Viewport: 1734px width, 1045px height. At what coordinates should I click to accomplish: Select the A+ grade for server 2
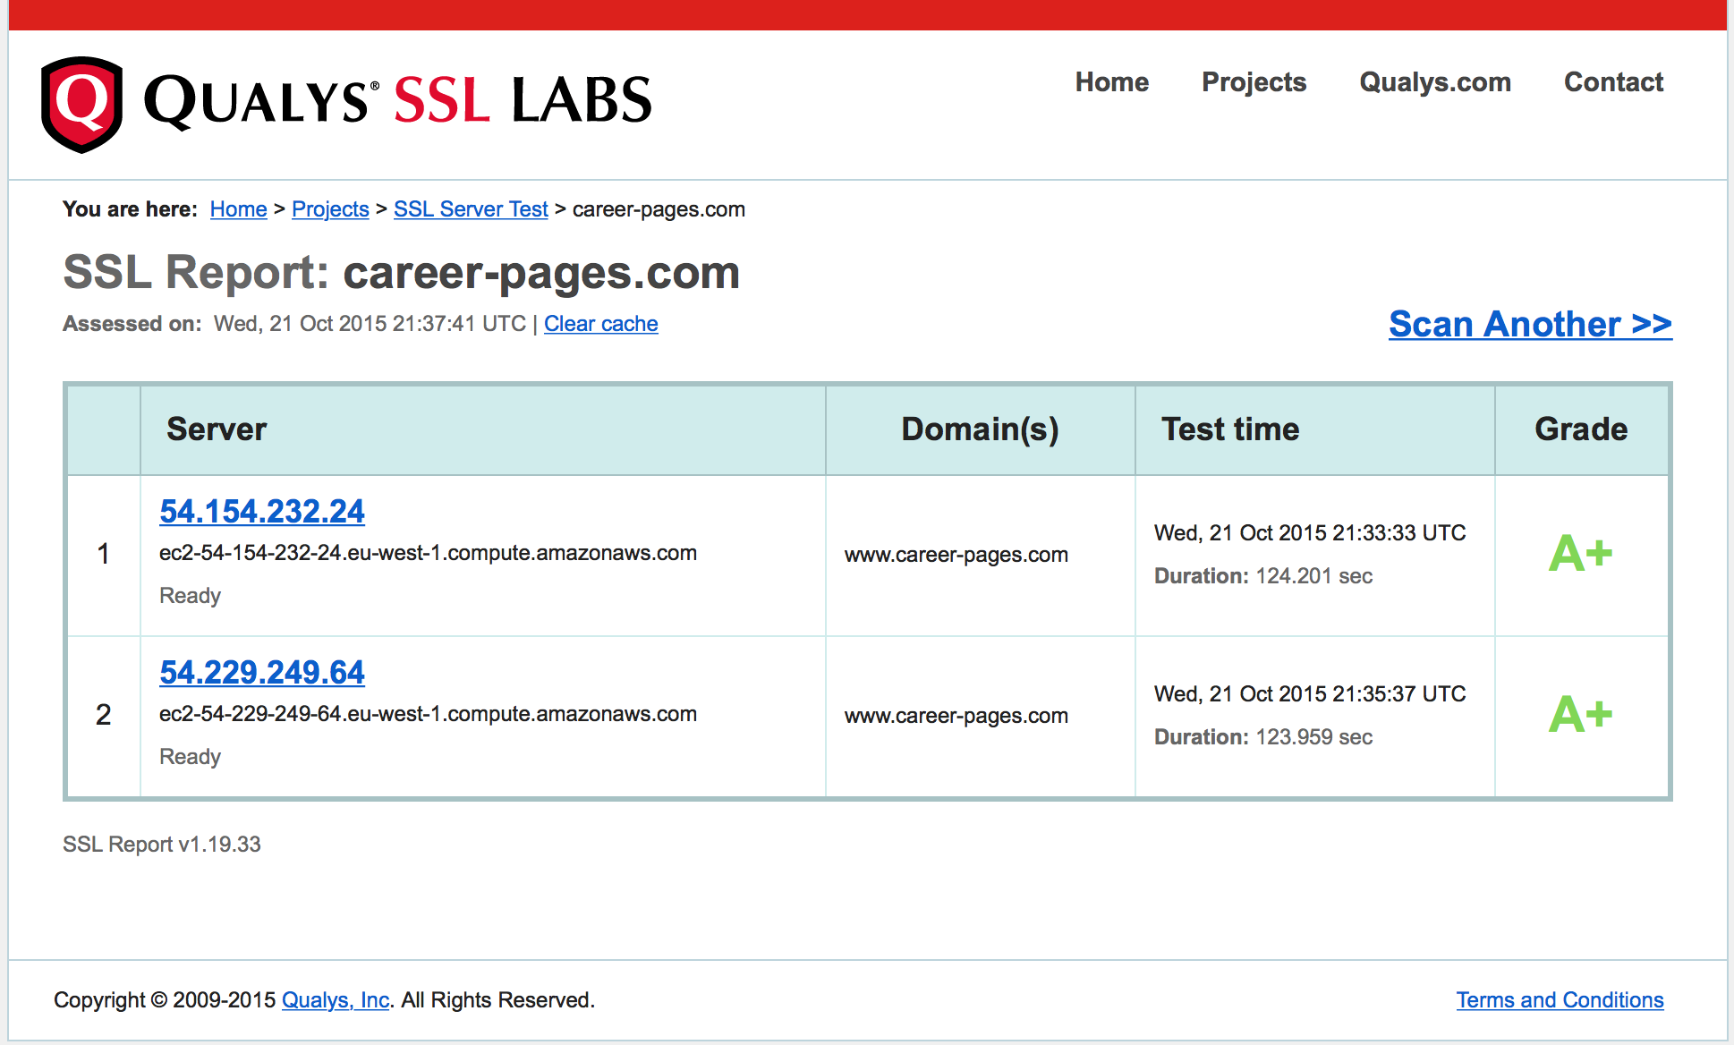(x=1580, y=715)
